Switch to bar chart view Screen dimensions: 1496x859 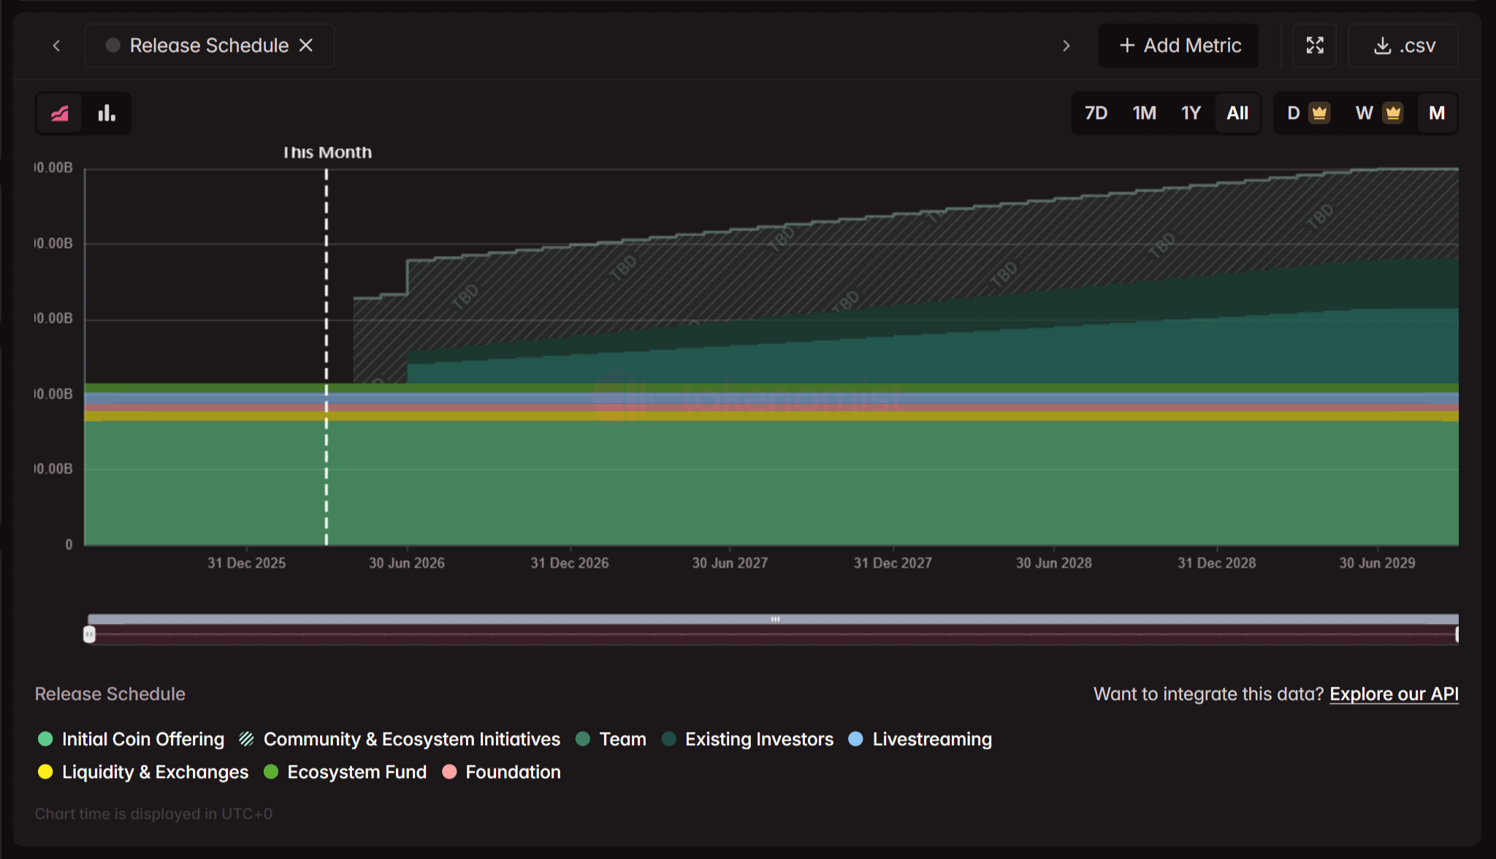coord(107,113)
